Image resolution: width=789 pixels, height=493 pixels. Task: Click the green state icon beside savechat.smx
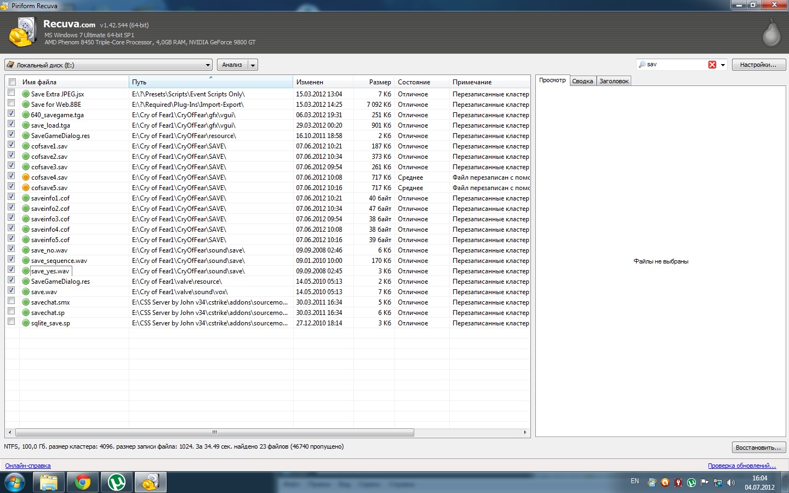tap(26, 302)
